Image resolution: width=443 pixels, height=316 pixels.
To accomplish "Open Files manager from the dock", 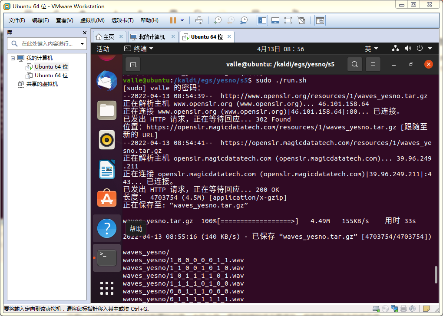I will coord(107,110).
